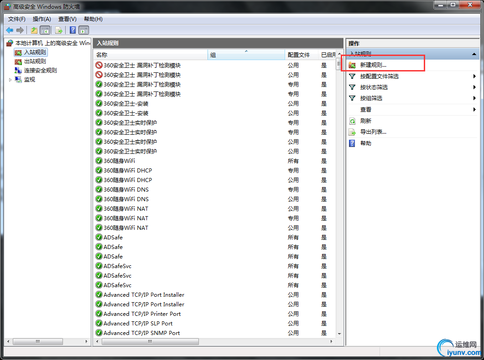Sort by the 组 column header
The height and width of the screenshot is (360, 484).
246,55
